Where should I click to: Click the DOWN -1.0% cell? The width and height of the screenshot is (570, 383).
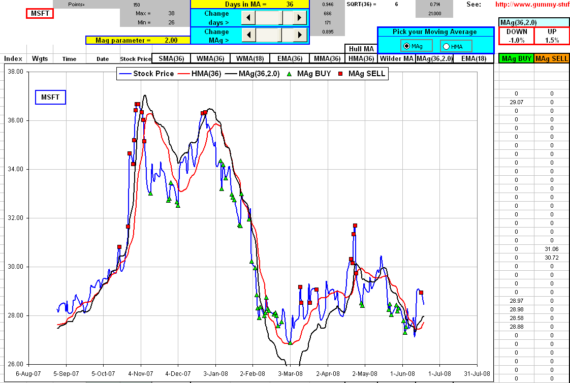click(517, 36)
